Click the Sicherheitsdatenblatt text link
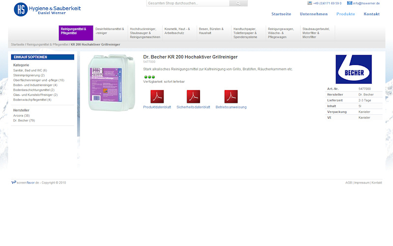393x246 pixels. click(x=193, y=107)
